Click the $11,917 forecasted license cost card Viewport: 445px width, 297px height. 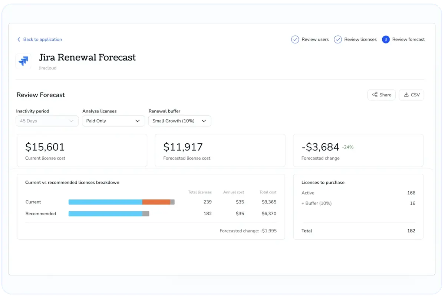click(220, 150)
